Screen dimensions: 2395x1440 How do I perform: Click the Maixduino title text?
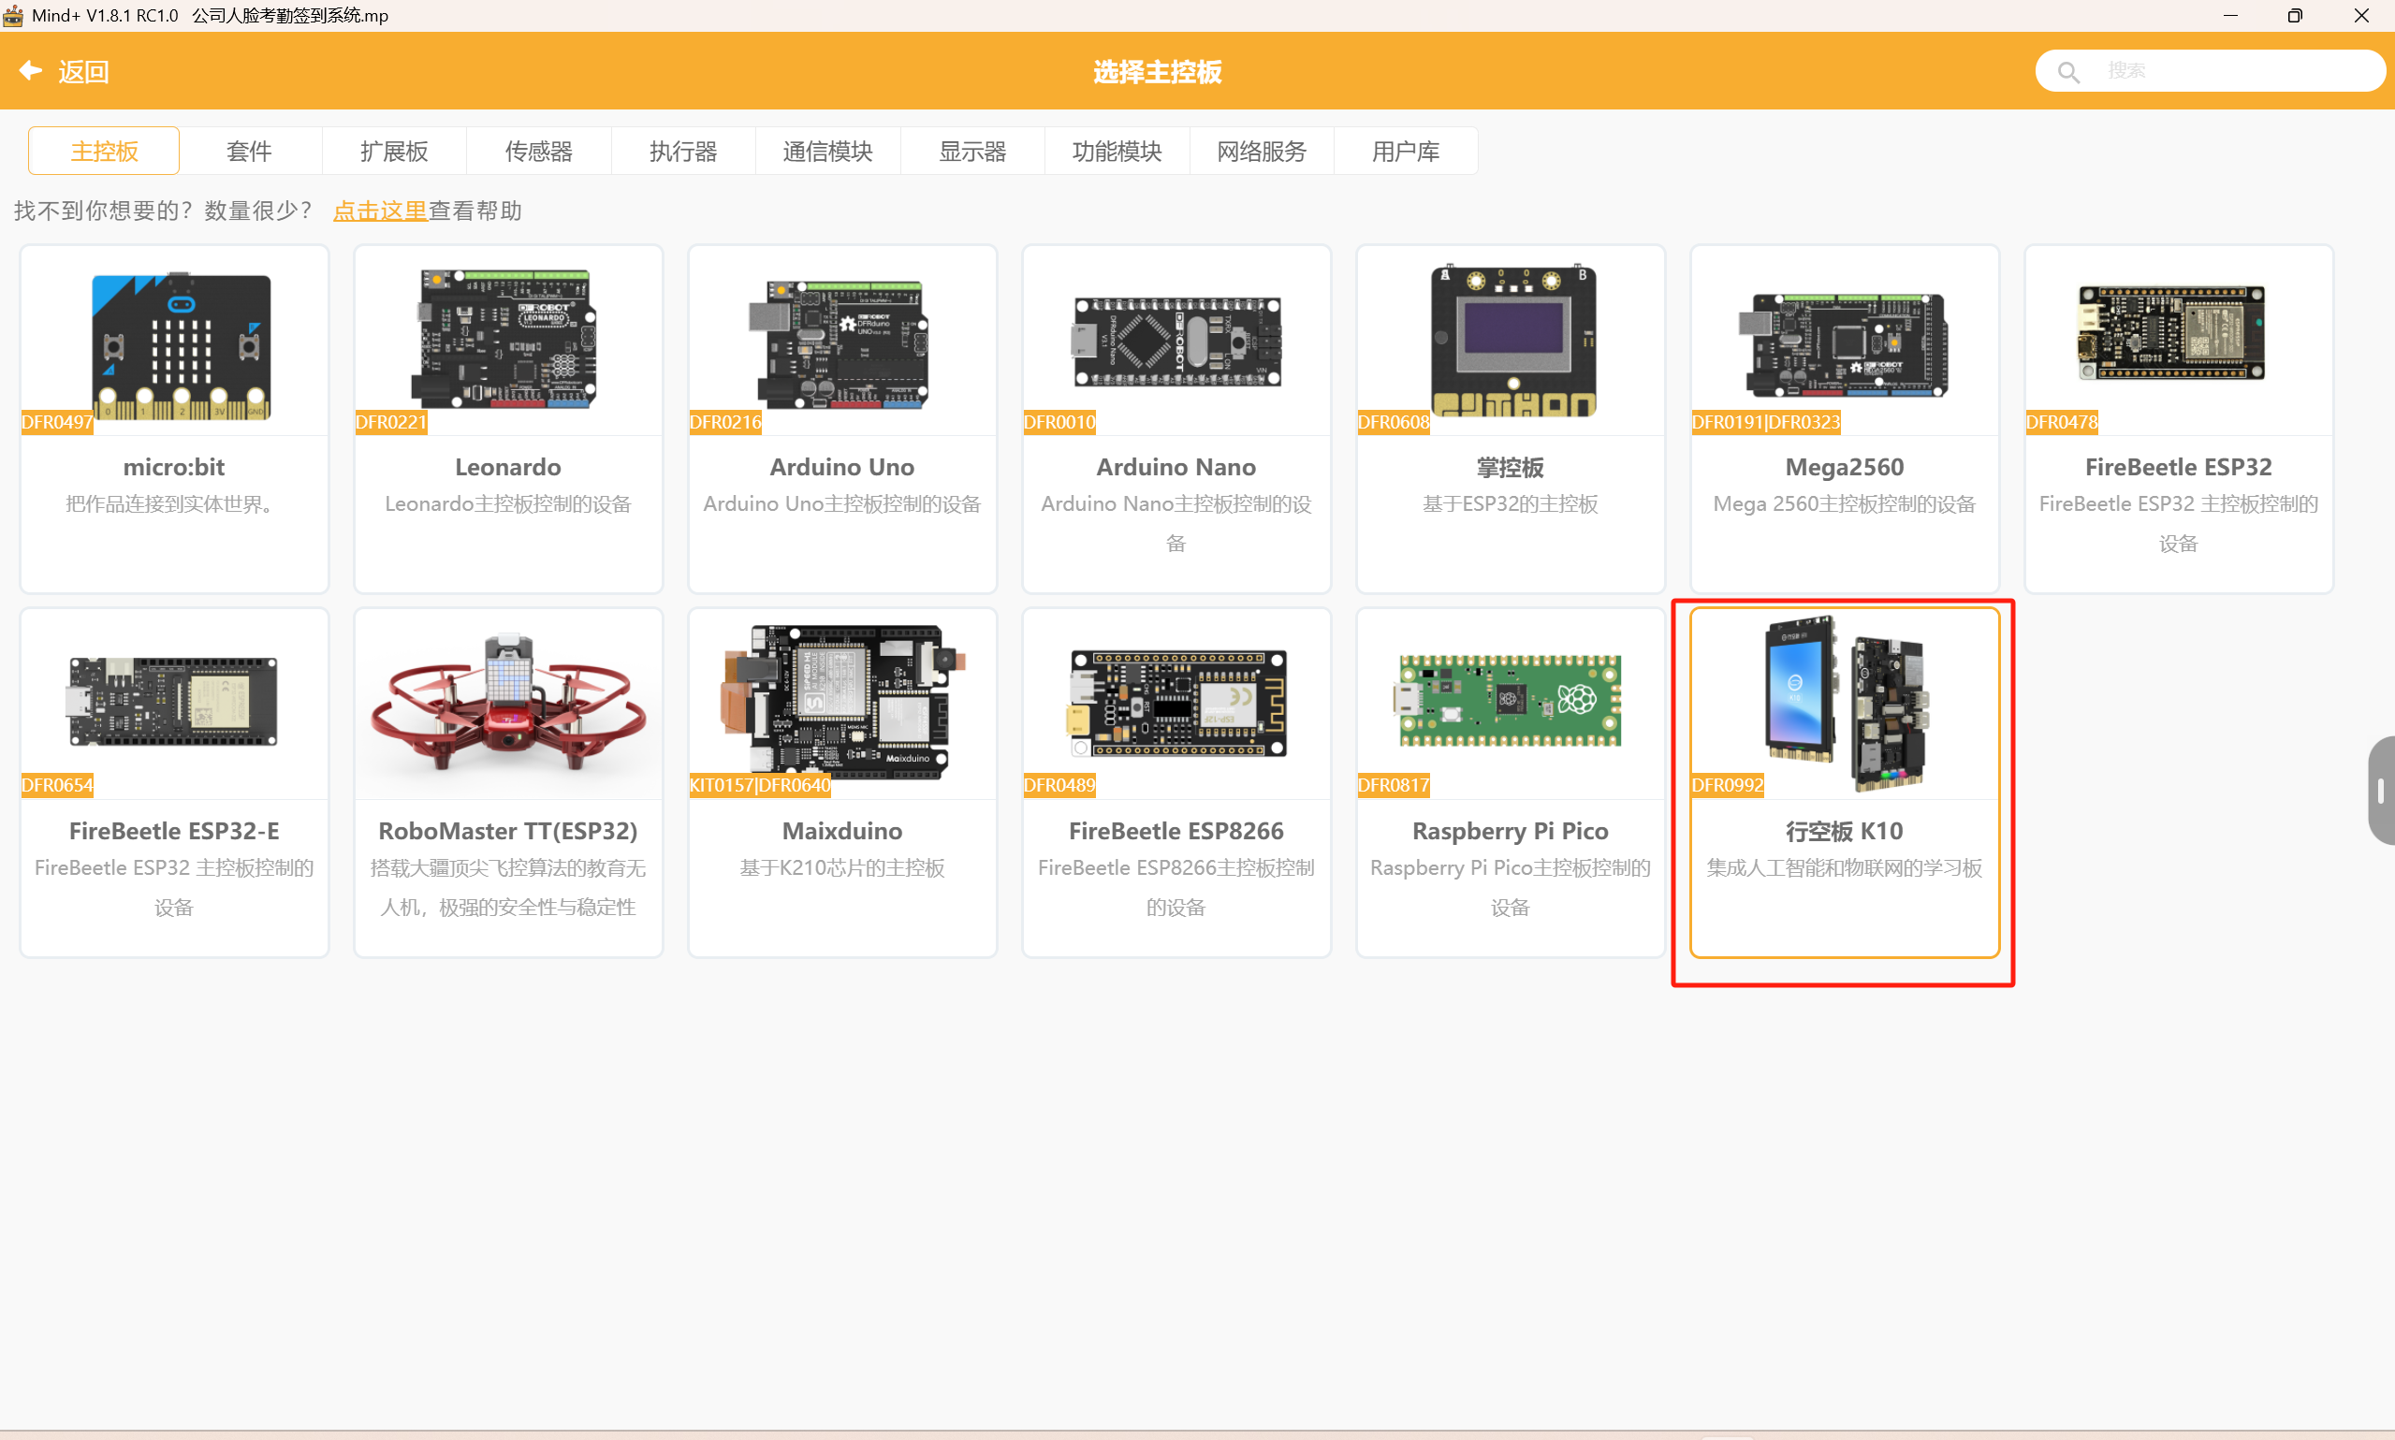tap(842, 831)
